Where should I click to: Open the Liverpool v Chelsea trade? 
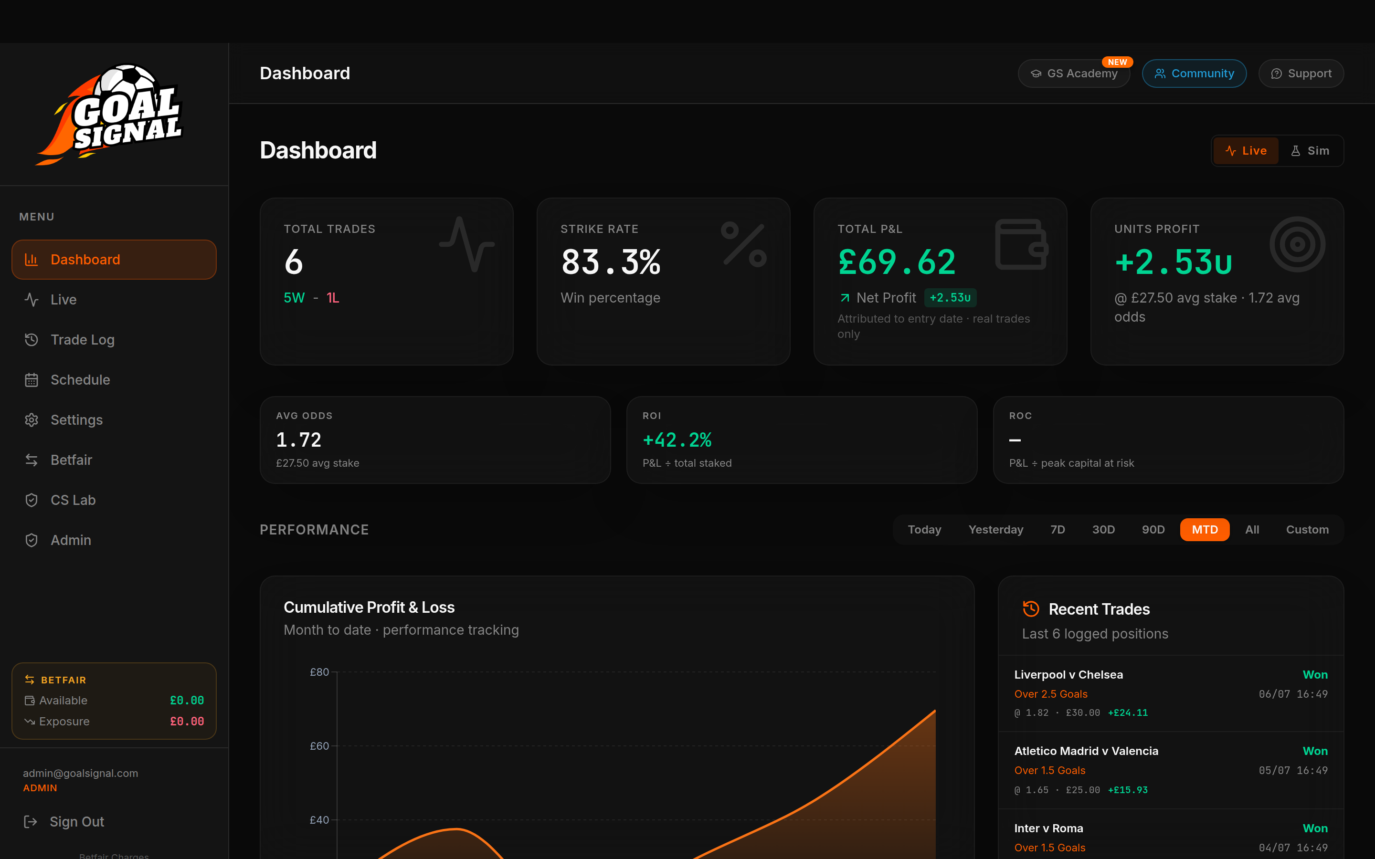[x=1171, y=693]
